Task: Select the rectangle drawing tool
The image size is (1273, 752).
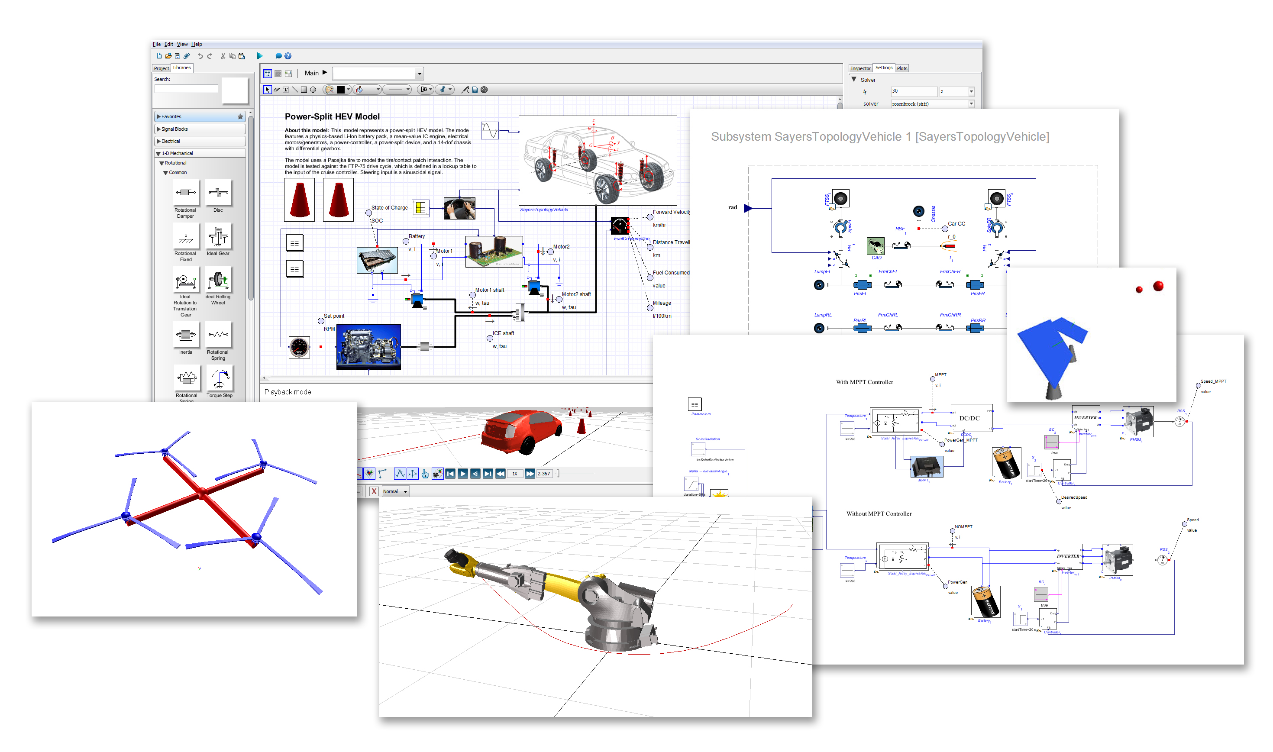Action: (304, 90)
